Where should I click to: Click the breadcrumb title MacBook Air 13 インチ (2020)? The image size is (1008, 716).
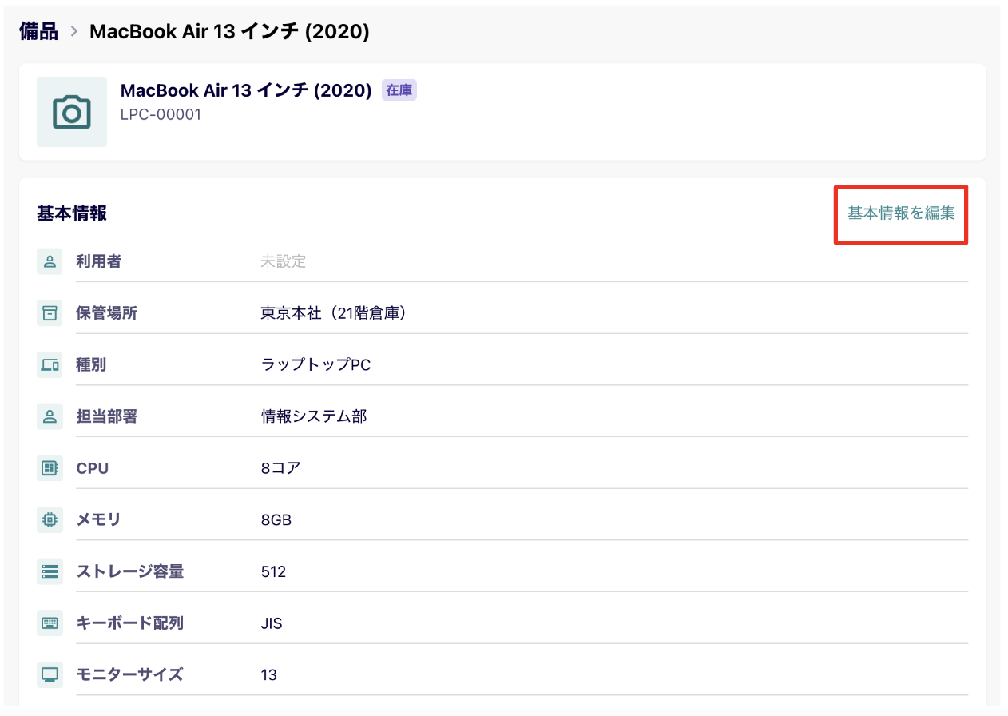coord(229,32)
